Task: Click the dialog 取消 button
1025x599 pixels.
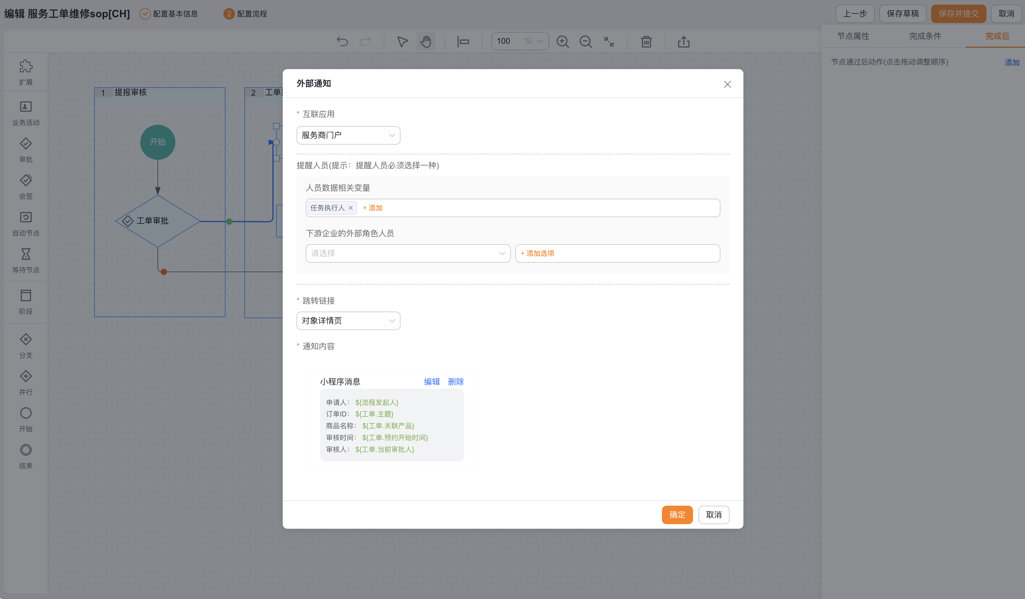Action: coord(714,515)
